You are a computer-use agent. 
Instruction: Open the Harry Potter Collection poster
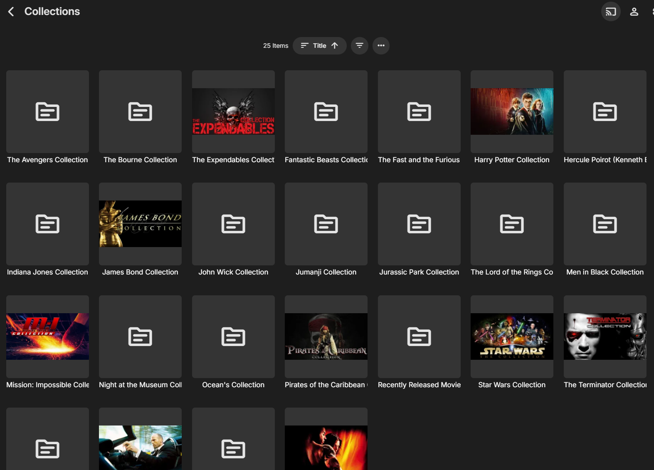tap(512, 111)
